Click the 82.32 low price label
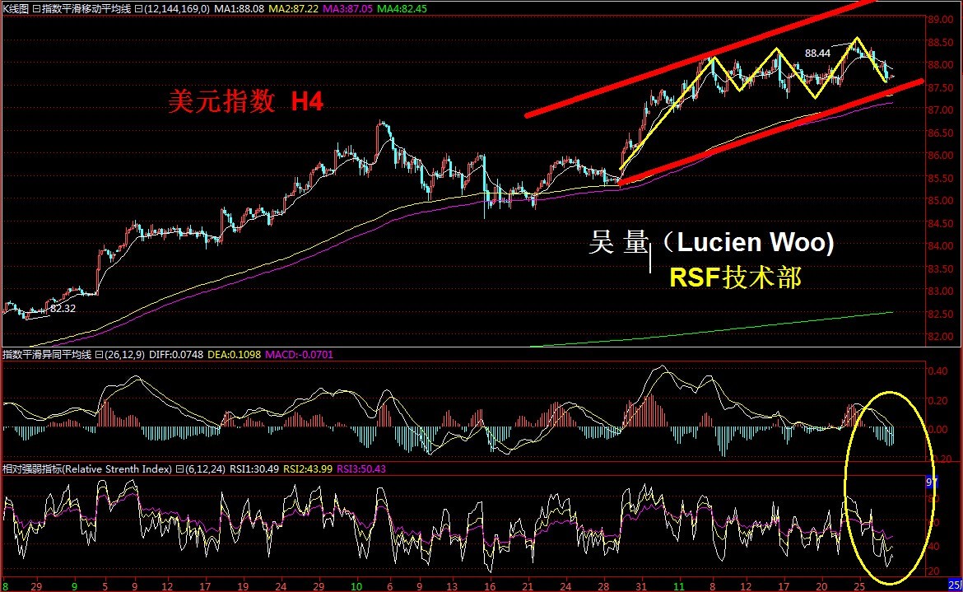963x592 pixels. pyautogui.click(x=63, y=309)
